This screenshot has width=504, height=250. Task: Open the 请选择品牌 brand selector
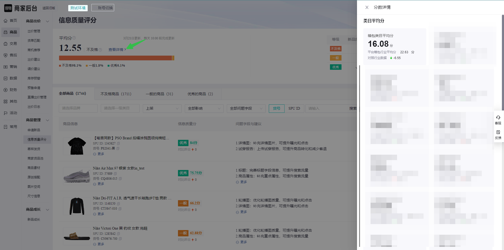coord(78,108)
